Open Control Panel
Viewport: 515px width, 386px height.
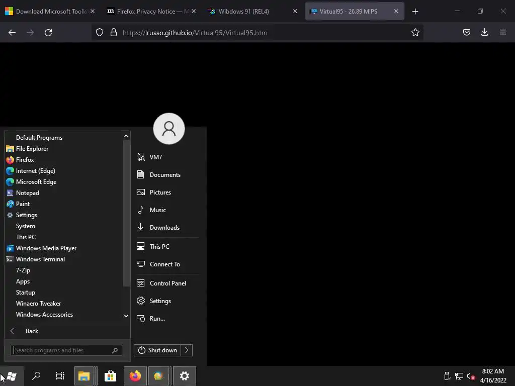point(167,283)
